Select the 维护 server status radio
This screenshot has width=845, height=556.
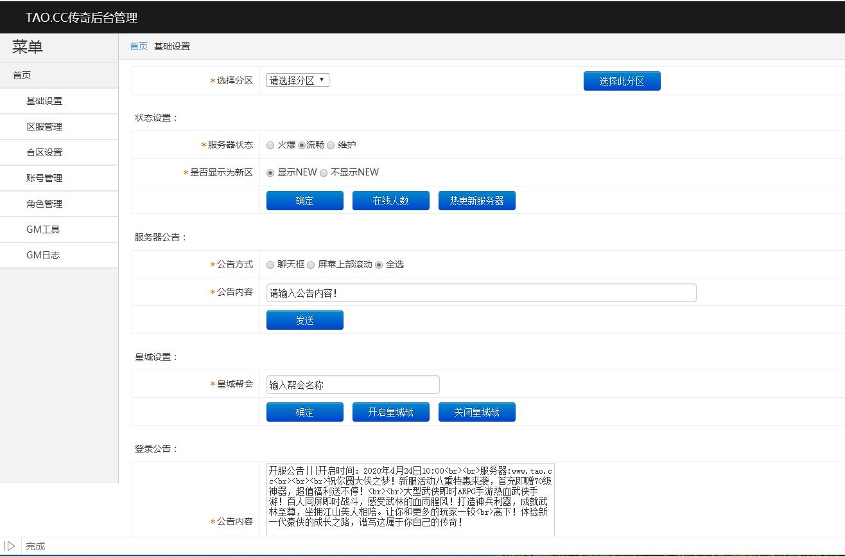click(331, 145)
